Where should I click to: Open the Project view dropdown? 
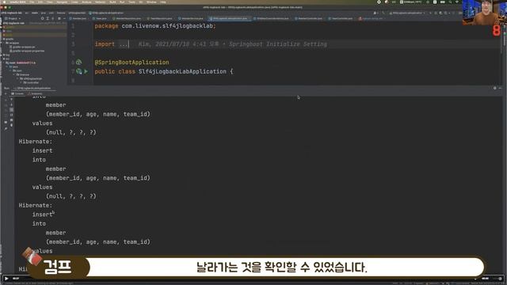point(13,18)
